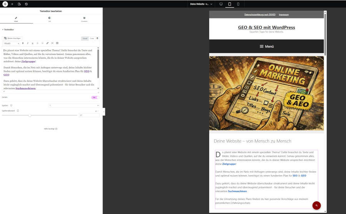Toggle the editor toolbar kitchen sink icon
Viewport: 346px width, 214px height.
coord(57,43)
